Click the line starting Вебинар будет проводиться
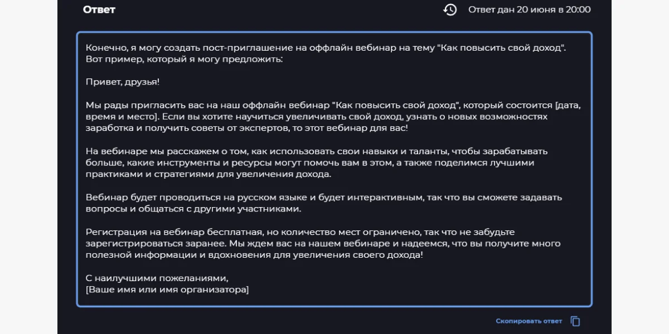This screenshot has width=669, height=334. (x=323, y=198)
